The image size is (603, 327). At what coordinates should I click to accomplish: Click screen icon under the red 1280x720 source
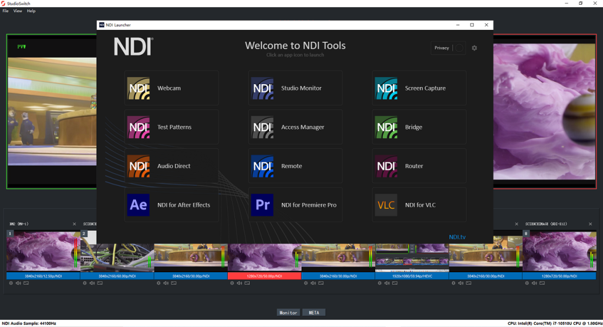pos(247,283)
